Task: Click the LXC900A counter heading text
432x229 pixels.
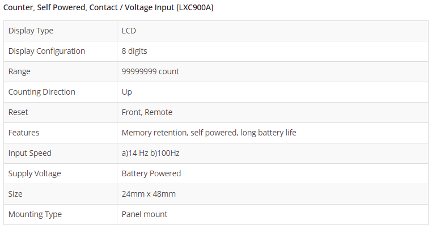Action: pos(109,7)
